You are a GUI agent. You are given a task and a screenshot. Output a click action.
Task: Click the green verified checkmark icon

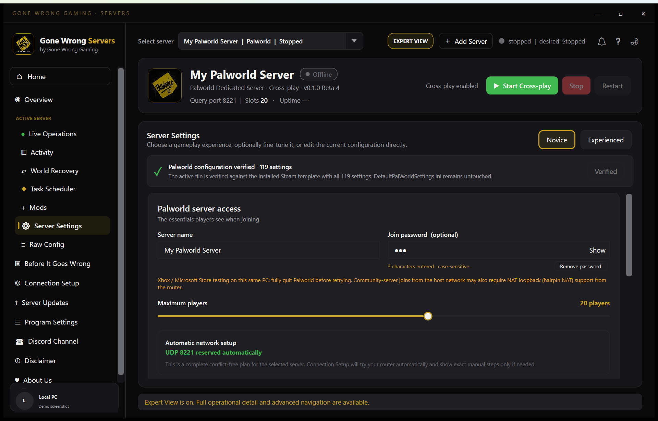158,171
